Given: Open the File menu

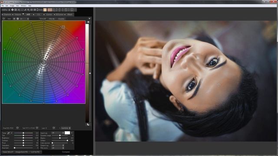Looking at the screenshot, I should (3, 6).
